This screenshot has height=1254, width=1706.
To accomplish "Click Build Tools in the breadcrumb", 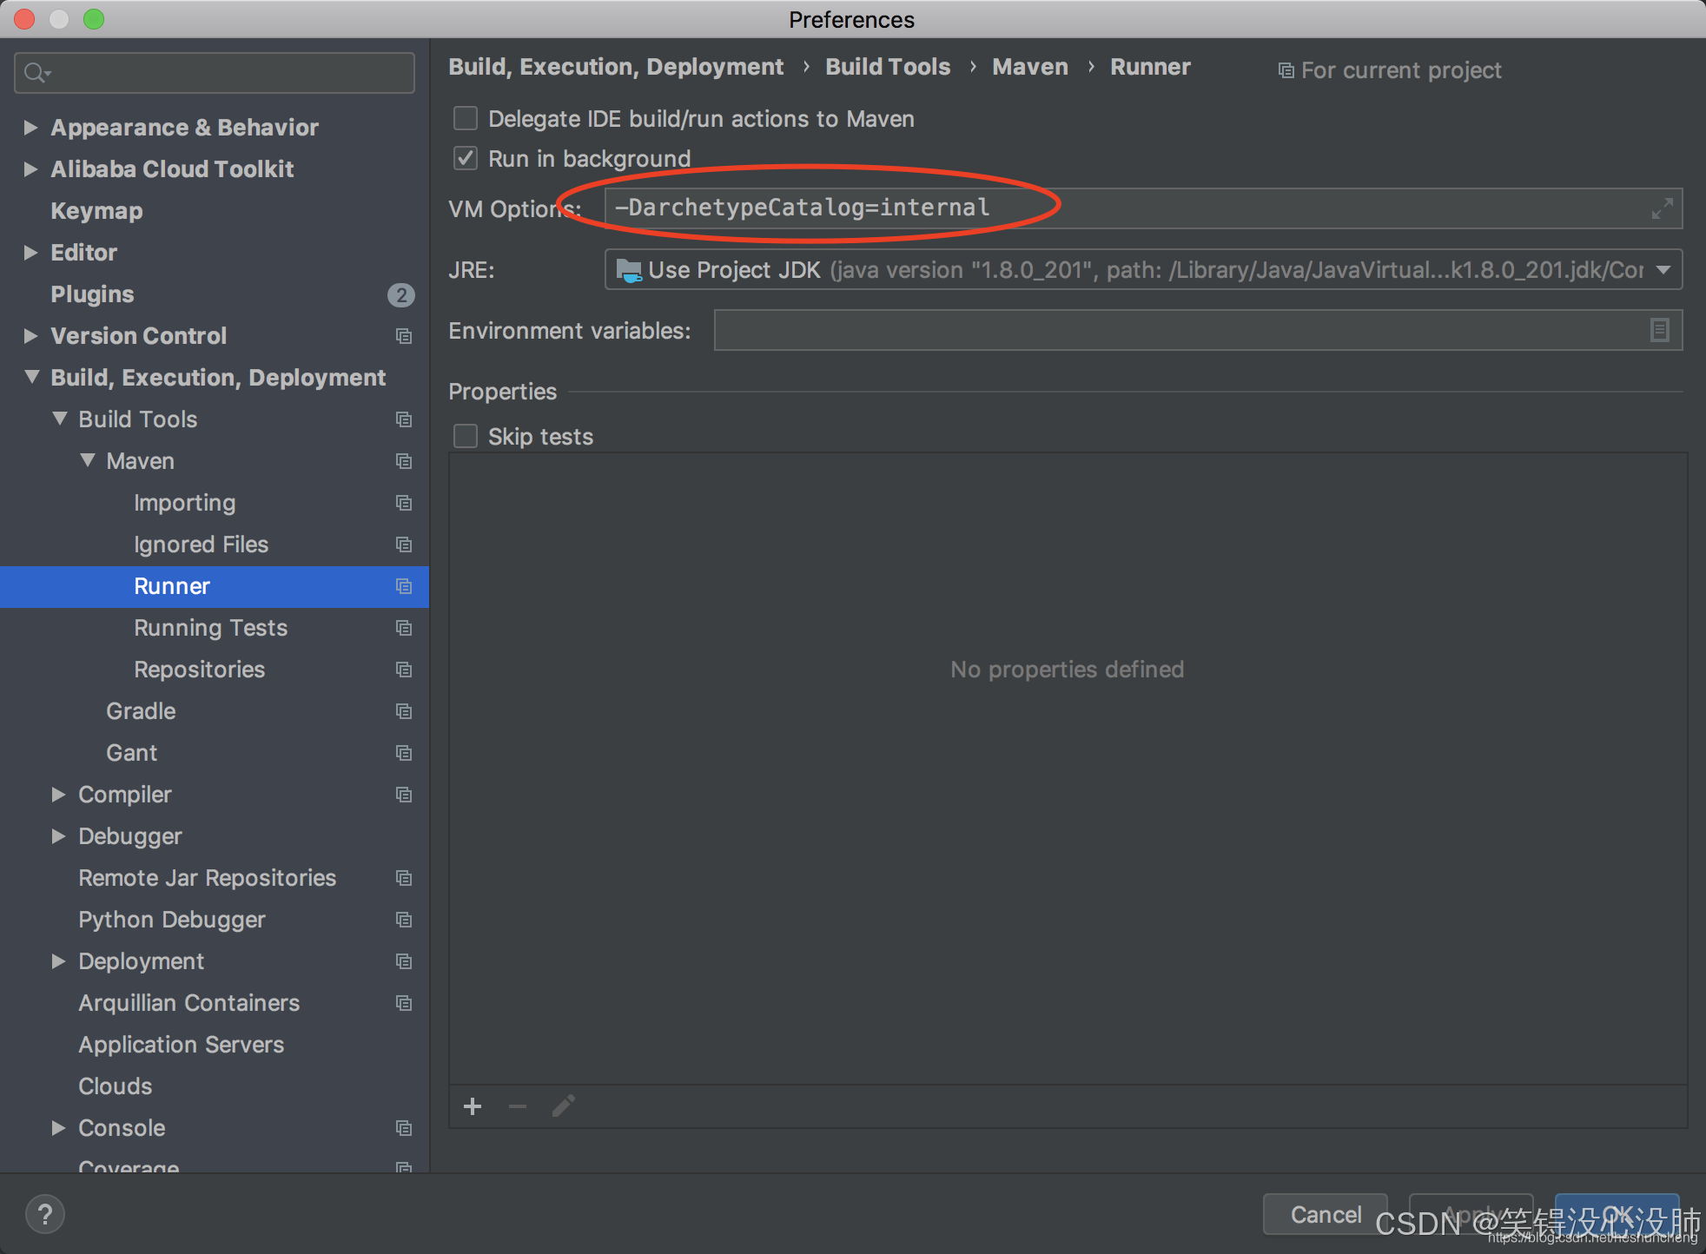I will pos(888,67).
